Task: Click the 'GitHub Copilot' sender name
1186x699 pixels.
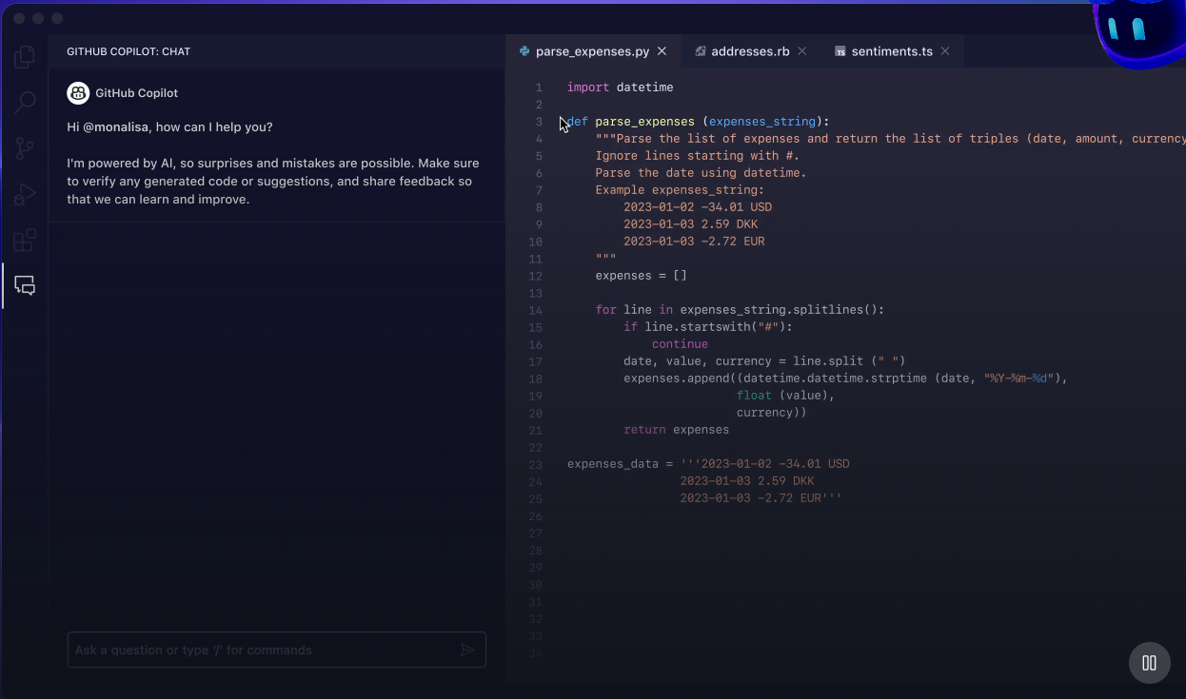Action: coord(136,93)
